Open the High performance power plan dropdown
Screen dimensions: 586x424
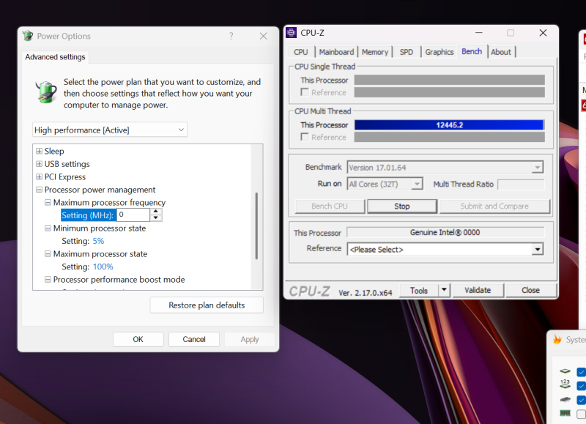pos(109,130)
